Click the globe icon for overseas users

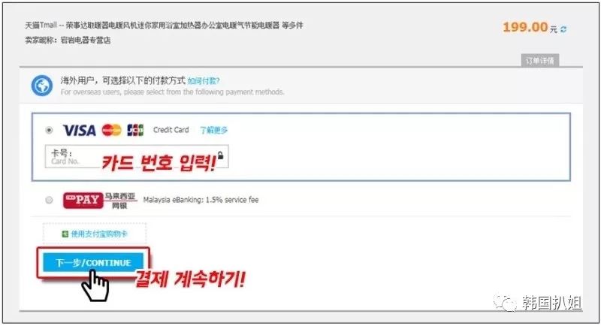pos(42,86)
